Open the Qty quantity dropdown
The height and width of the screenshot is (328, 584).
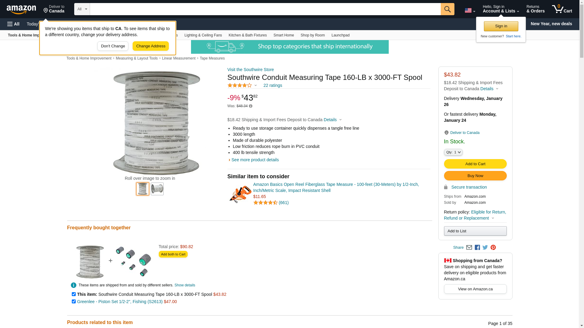click(453, 152)
